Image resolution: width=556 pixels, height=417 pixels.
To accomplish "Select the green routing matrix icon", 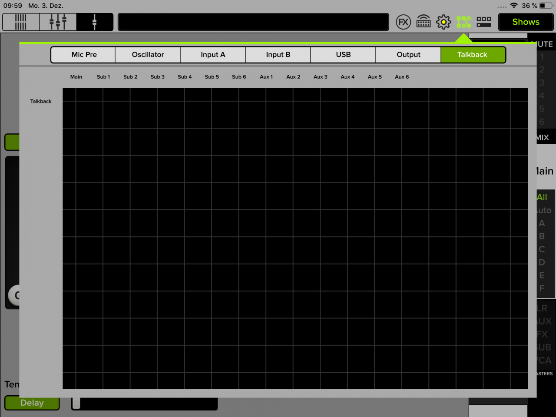I will [463, 21].
